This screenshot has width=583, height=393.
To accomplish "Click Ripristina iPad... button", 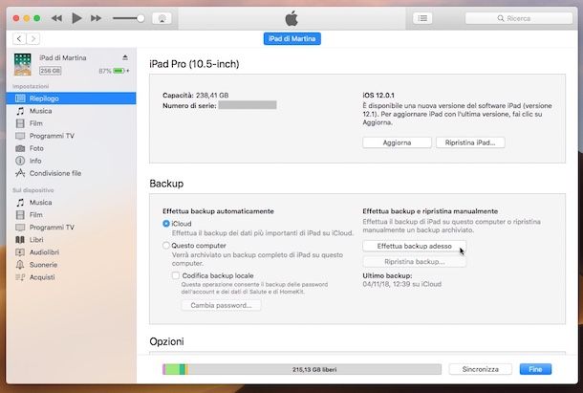I will (470, 142).
